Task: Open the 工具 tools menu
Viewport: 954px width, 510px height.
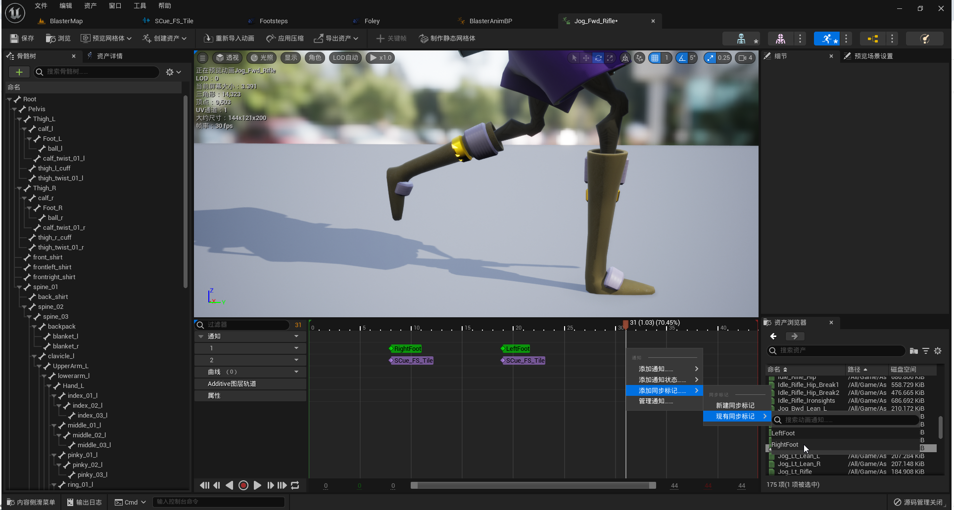Action: click(x=140, y=6)
